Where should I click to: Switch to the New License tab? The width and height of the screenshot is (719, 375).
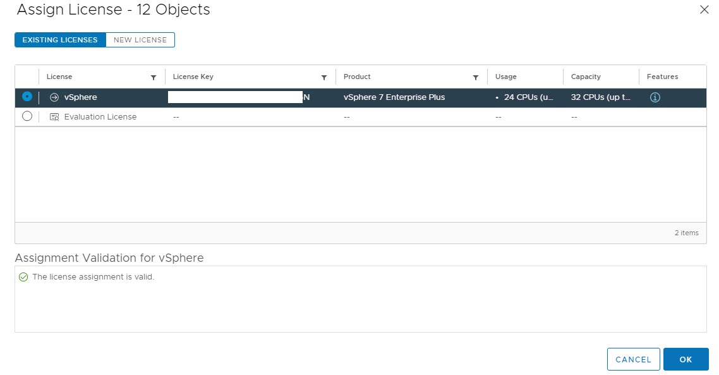click(x=140, y=40)
